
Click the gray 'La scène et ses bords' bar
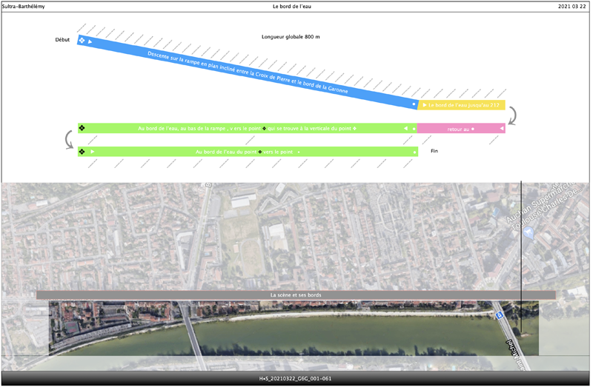296,295
